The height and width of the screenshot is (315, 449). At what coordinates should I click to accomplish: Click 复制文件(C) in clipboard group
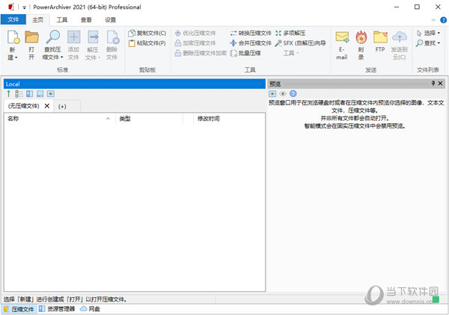147,33
